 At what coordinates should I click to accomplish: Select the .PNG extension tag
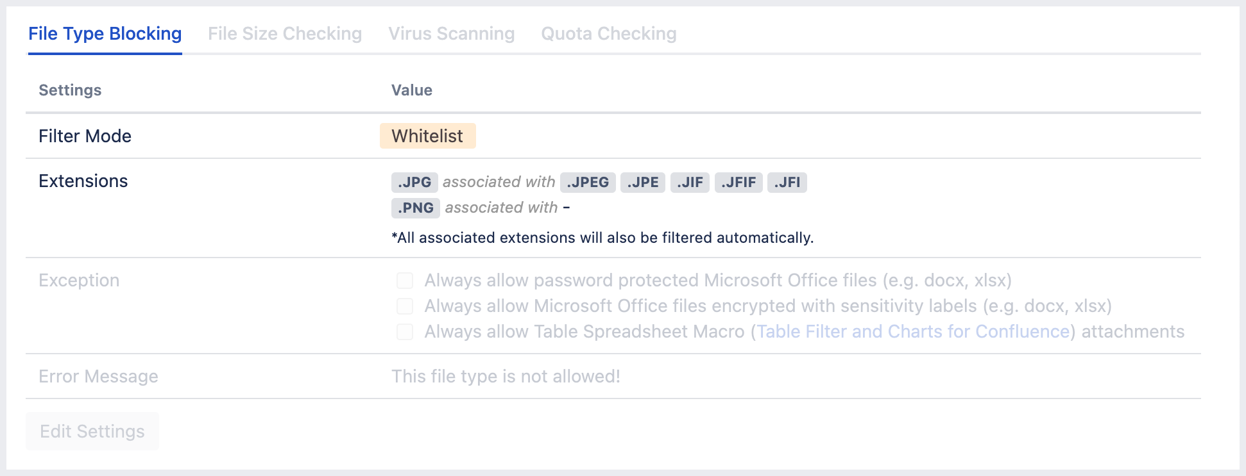414,208
